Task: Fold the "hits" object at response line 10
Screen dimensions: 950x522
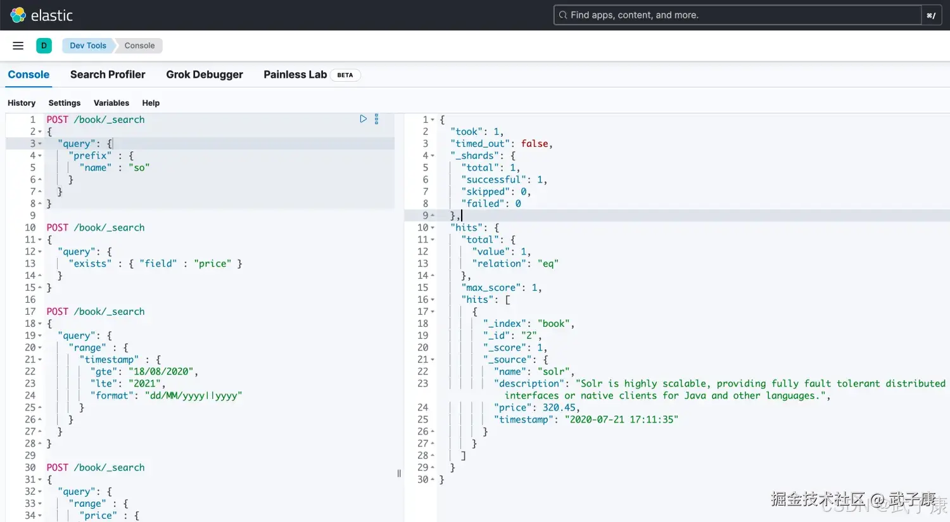Action: pyautogui.click(x=433, y=228)
